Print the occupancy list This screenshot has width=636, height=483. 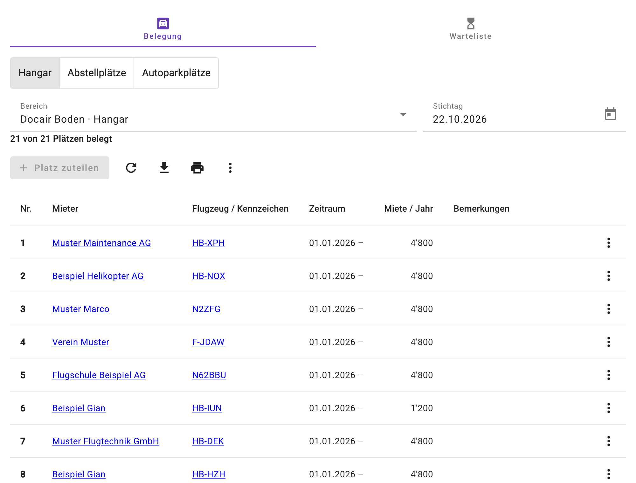pyautogui.click(x=197, y=168)
